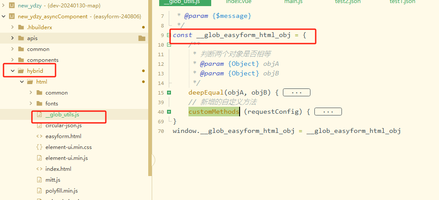Unfold the deepEqual function at line 15
Image resolution: width=439 pixels, height=200 pixels.
pos(169,92)
